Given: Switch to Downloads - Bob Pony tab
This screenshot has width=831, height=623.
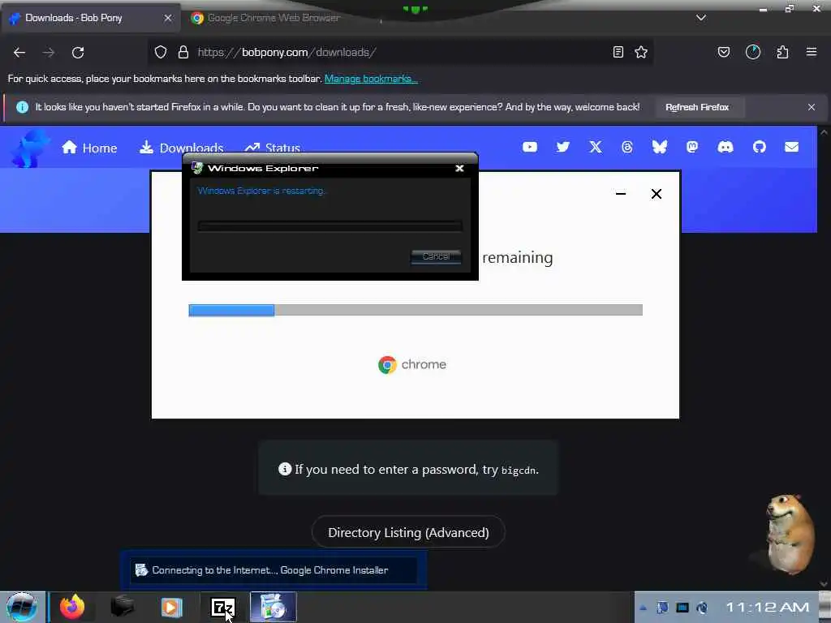Looking at the screenshot, I should pyautogui.click(x=90, y=18).
